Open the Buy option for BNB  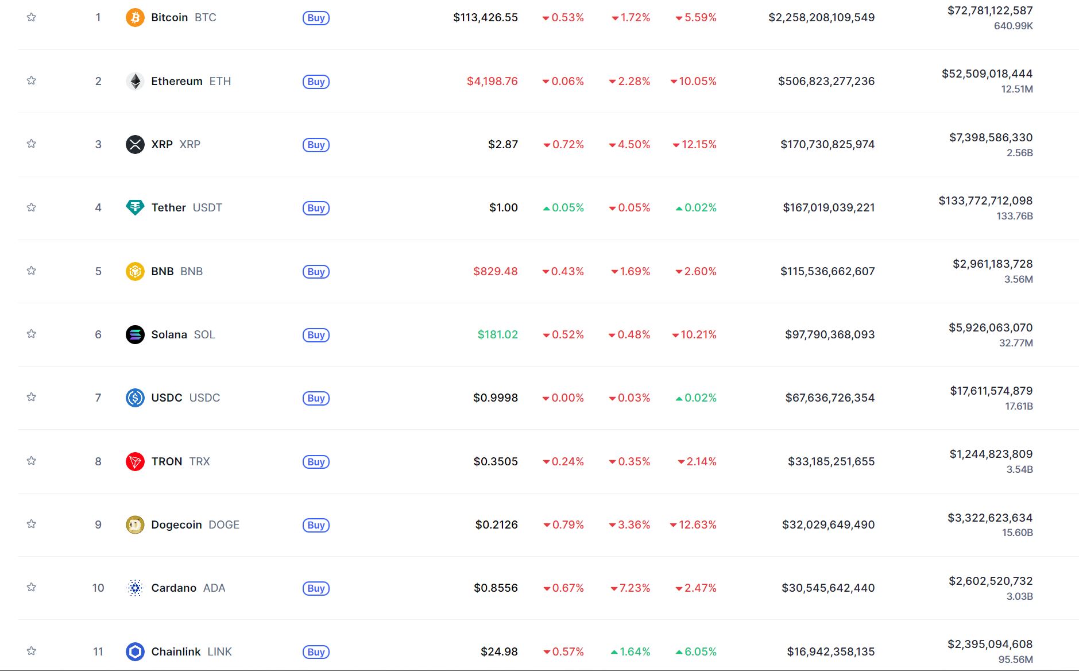coord(316,272)
